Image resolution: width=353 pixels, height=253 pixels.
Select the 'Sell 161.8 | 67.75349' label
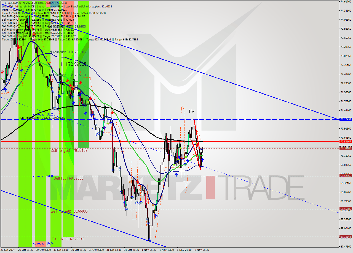[x=68, y=239]
